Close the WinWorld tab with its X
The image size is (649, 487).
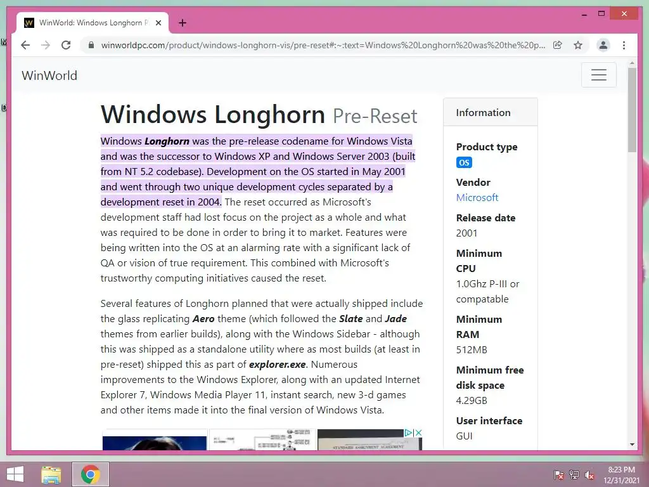click(158, 23)
